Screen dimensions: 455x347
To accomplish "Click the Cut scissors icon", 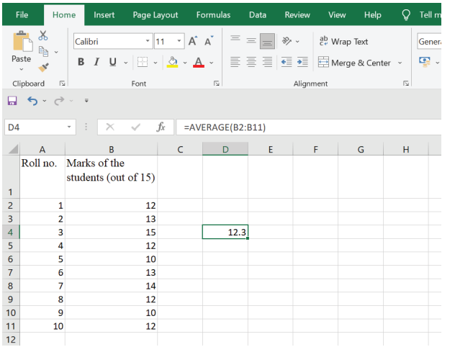I will pos(42,35).
